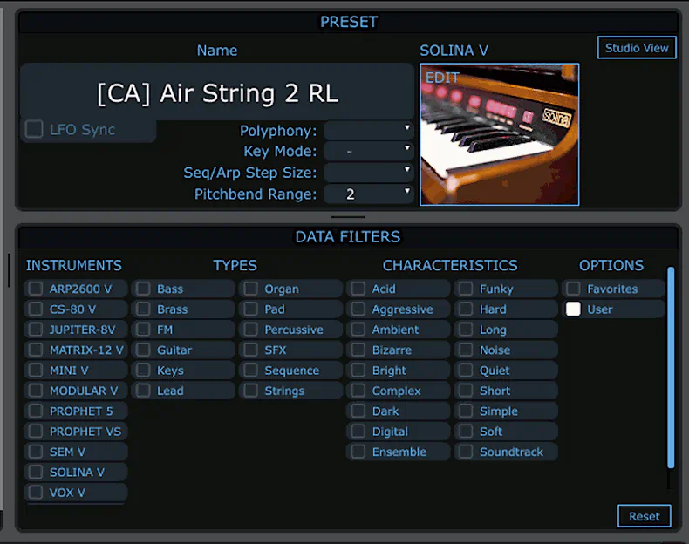Toggle the Complex characteristic
The image size is (689, 544).
tap(358, 391)
